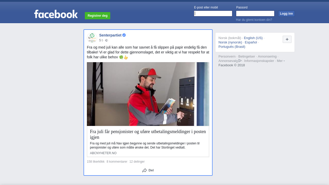Click the public audience globe icon
The height and width of the screenshot is (185, 329).
(107, 40)
